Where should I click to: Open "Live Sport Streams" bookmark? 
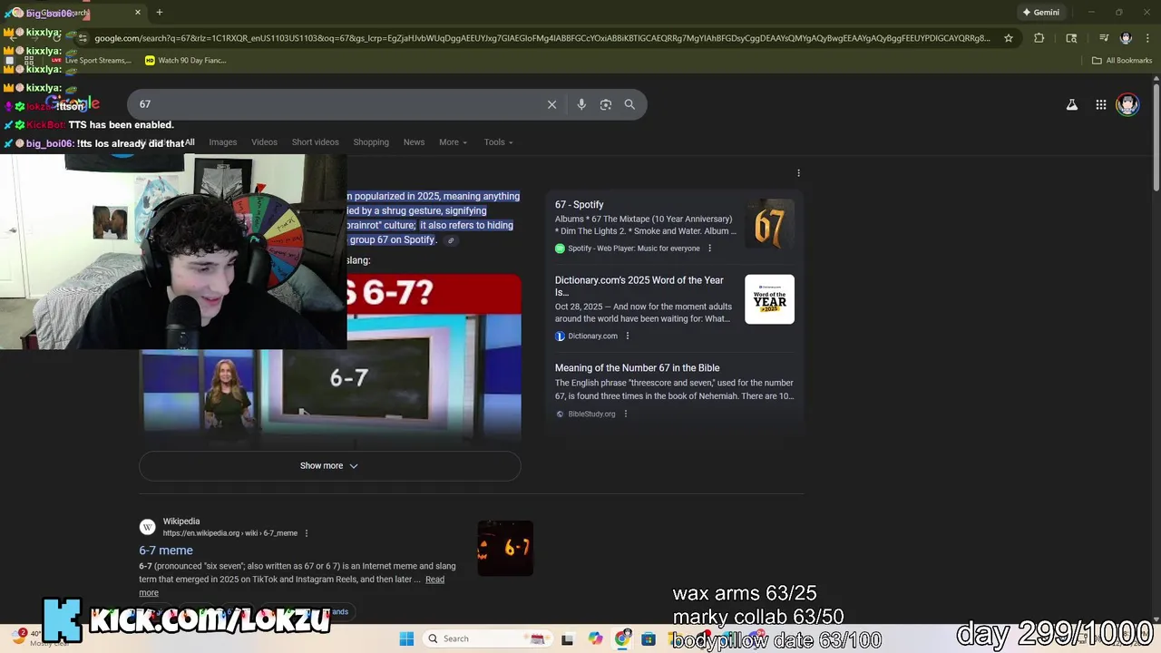(x=91, y=61)
